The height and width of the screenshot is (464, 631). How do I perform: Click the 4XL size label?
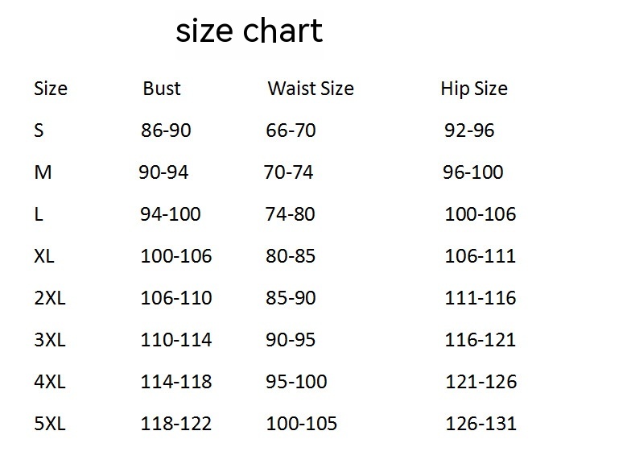[x=50, y=382]
